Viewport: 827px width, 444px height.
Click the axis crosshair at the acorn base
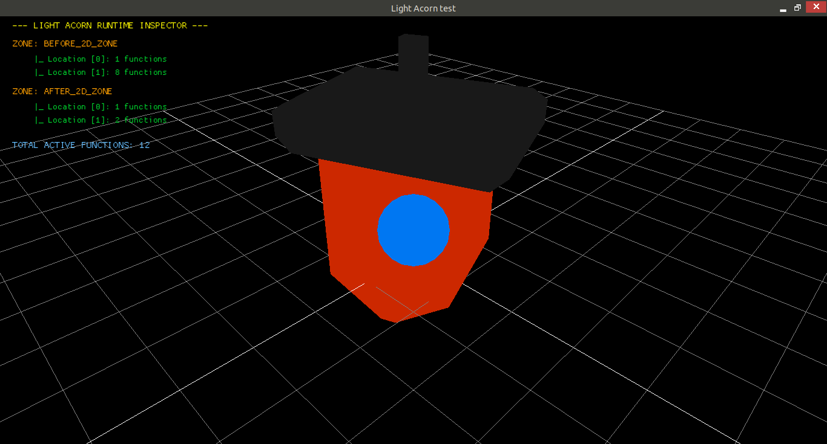tap(402, 301)
